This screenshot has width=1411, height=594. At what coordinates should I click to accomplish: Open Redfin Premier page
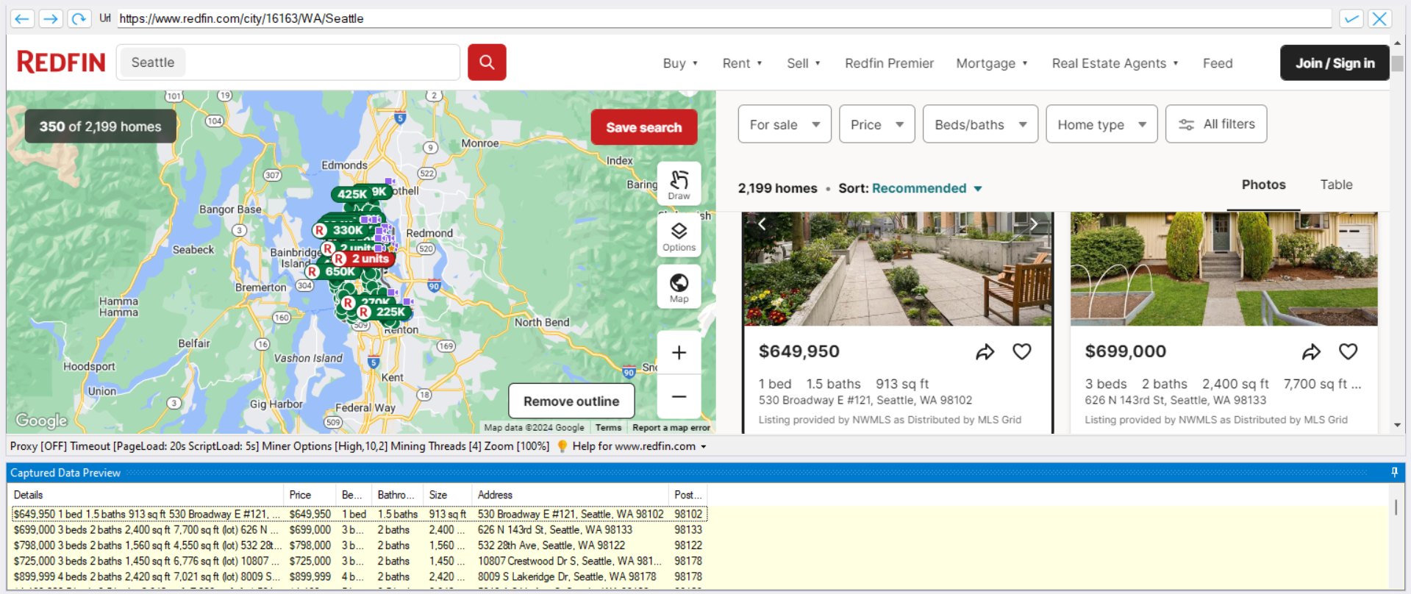889,63
